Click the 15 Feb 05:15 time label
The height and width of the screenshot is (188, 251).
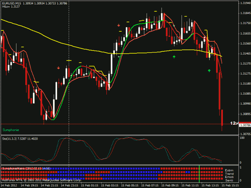click(x=130, y=186)
